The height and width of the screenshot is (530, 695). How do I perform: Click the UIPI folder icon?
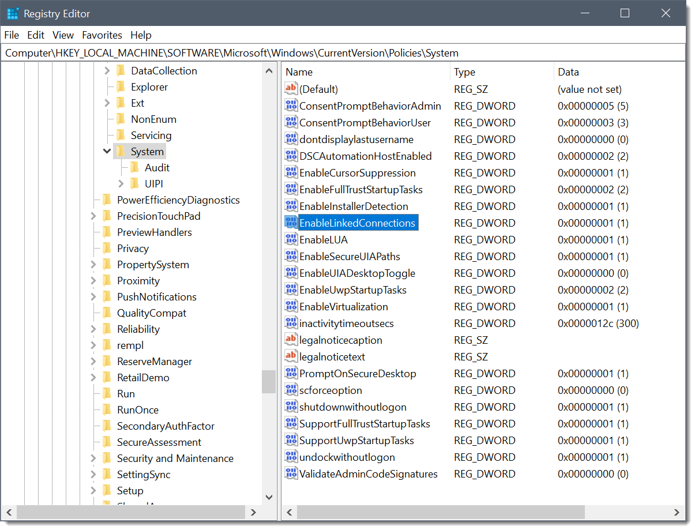[x=134, y=184]
